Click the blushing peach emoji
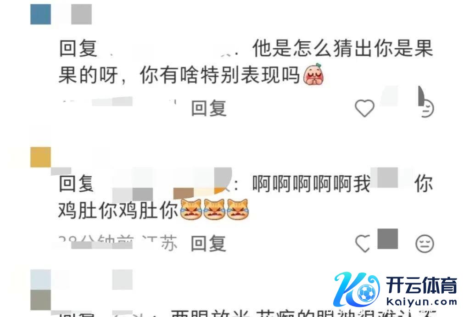Screen dimensions: 464x317 pos(313,74)
